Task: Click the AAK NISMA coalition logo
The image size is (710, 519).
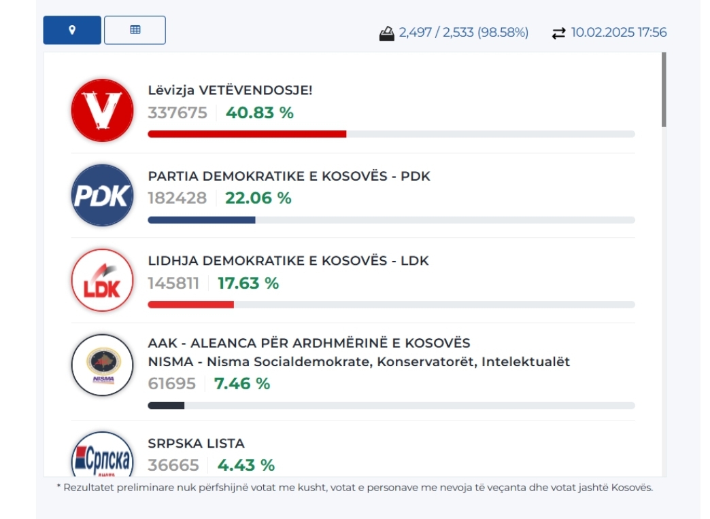Action: (102, 365)
